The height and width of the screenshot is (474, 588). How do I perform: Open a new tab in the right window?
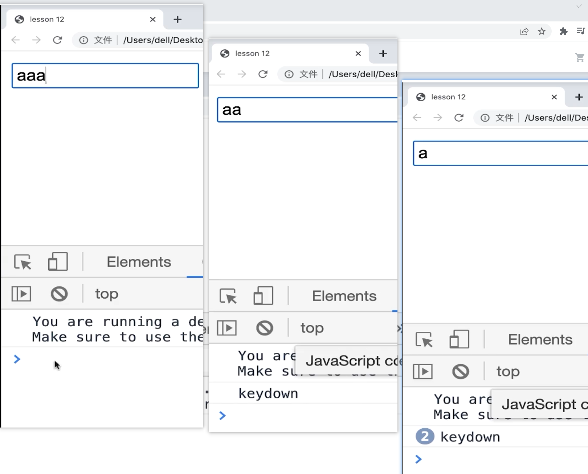tap(579, 97)
